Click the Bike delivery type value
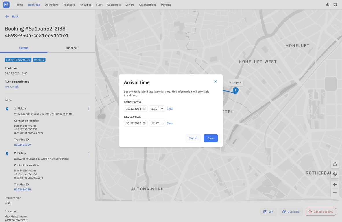 coord(8,203)
